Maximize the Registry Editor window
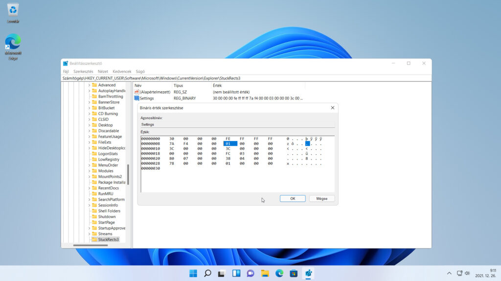501x281 pixels. [x=409, y=63]
